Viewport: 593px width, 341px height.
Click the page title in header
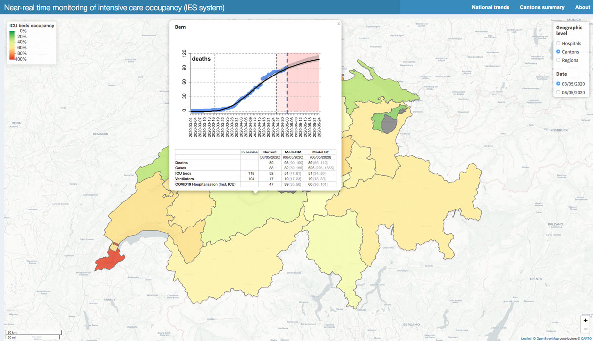click(x=114, y=8)
